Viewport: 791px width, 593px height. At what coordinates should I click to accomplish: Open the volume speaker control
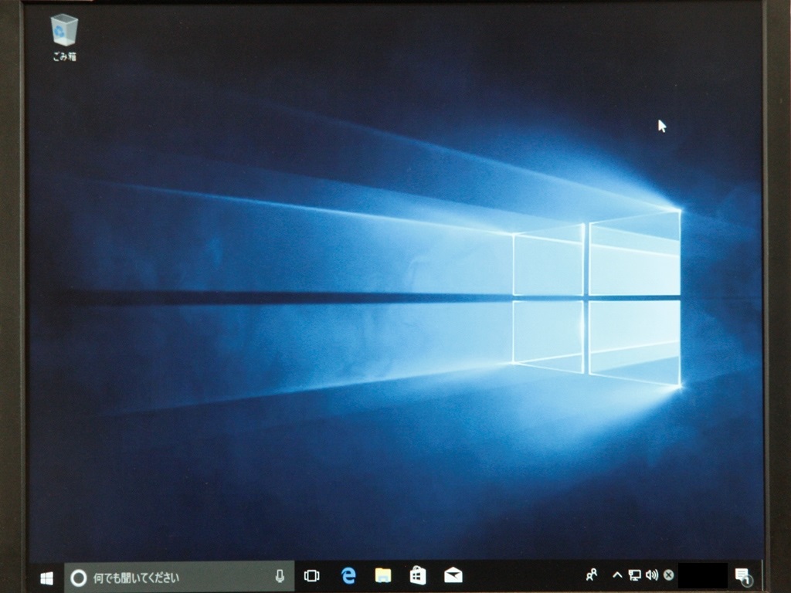tap(652, 574)
